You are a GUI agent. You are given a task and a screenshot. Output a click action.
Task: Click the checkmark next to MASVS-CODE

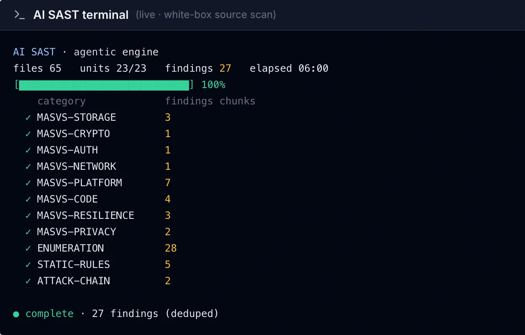28,200
